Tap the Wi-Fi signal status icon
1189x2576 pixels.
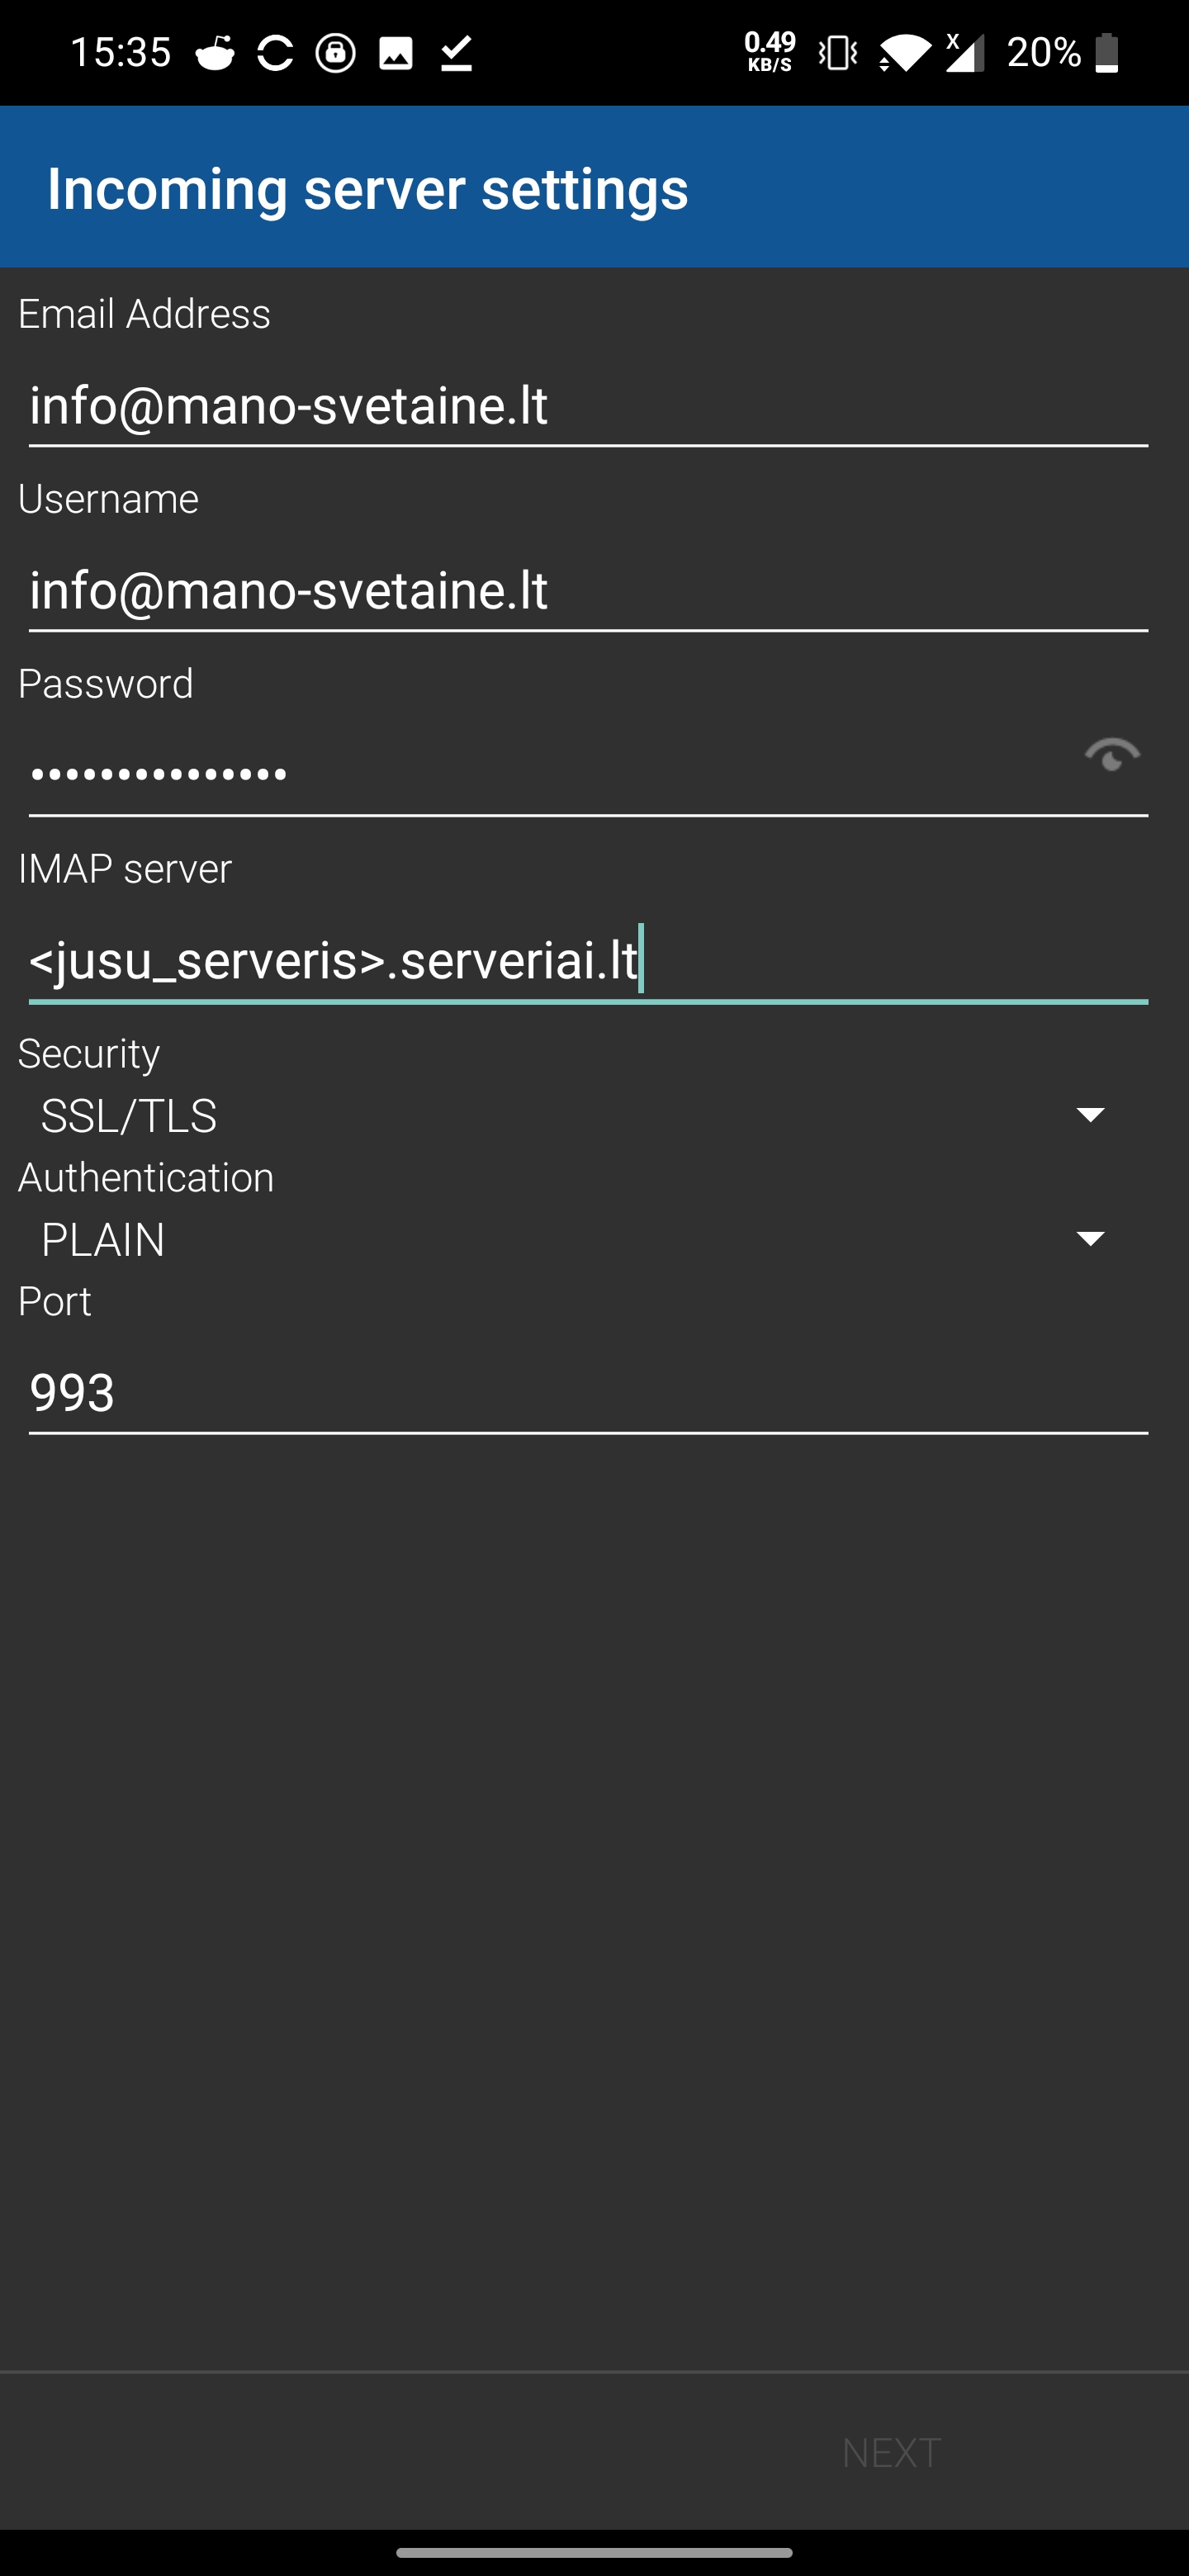[904, 53]
